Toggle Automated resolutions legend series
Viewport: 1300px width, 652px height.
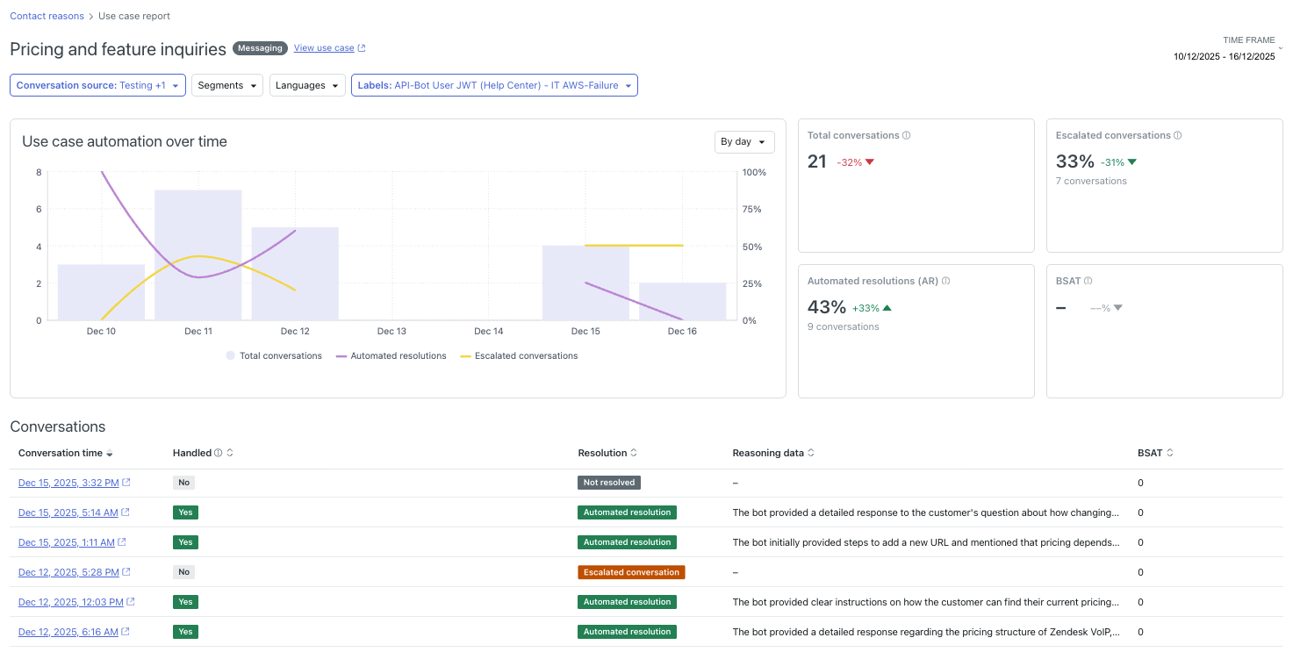pos(391,356)
